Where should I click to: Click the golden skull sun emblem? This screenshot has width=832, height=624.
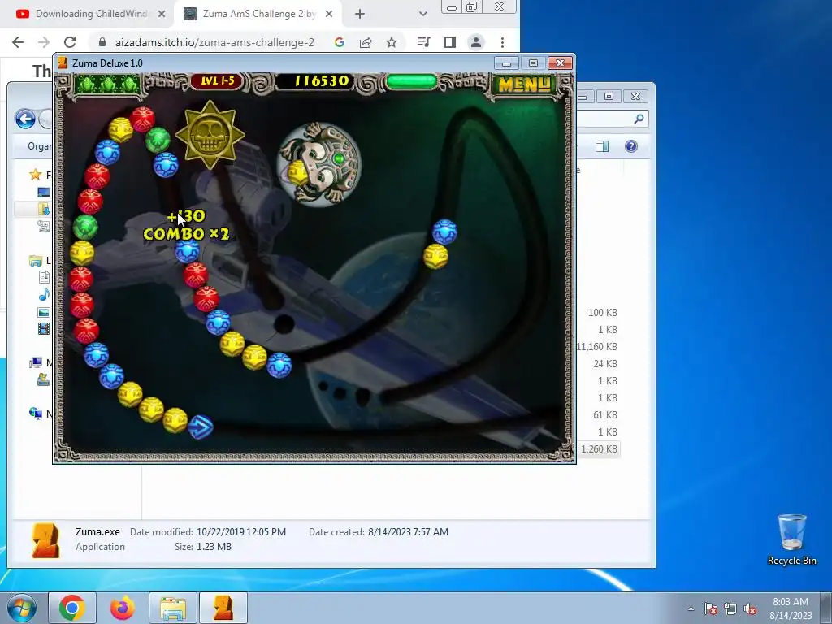[210, 135]
